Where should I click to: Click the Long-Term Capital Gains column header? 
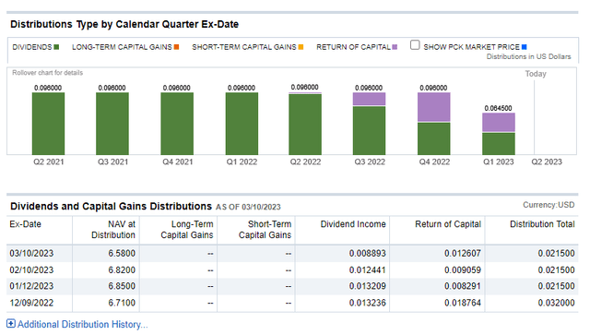(187, 230)
